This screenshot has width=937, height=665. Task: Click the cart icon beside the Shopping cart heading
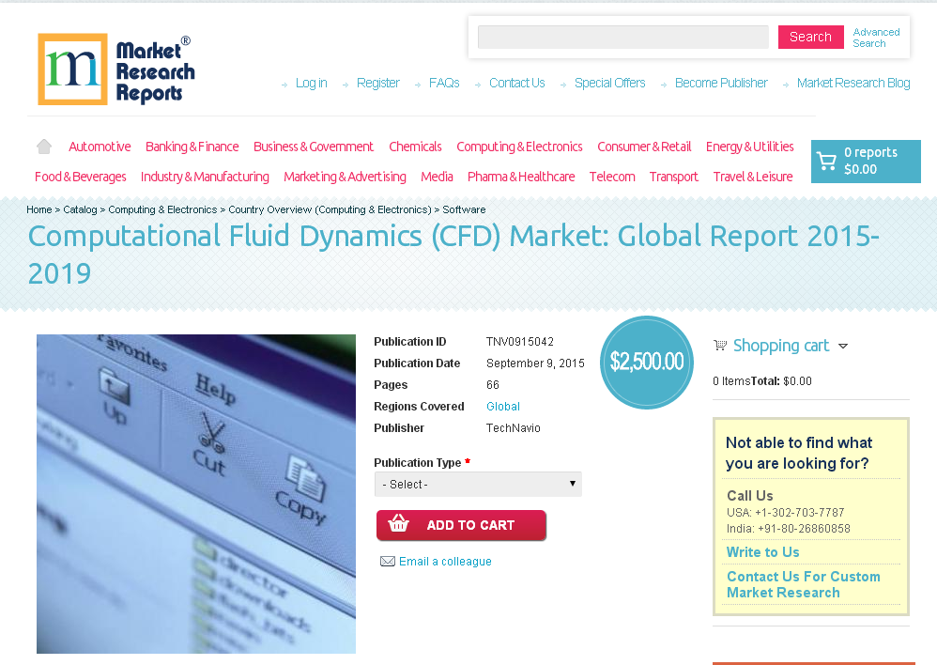[719, 345]
